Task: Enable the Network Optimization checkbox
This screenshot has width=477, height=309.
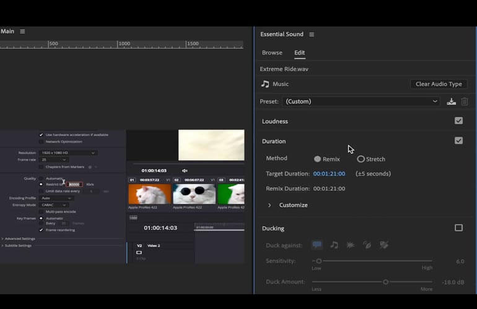Action: (x=41, y=142)
